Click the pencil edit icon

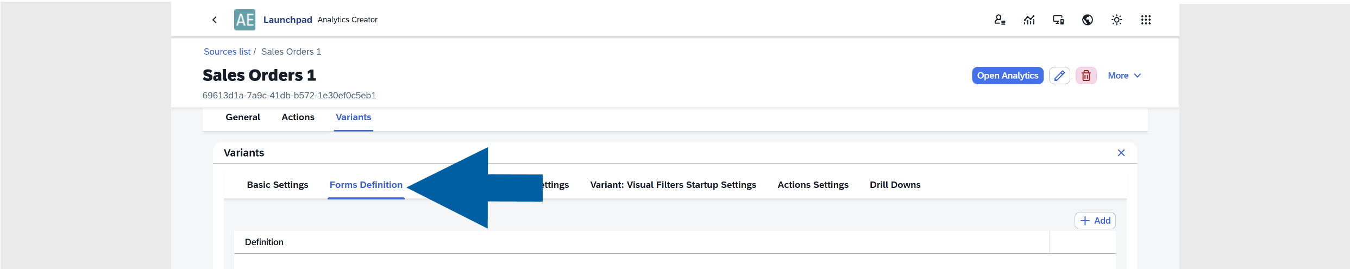[x=1059, y=76]
